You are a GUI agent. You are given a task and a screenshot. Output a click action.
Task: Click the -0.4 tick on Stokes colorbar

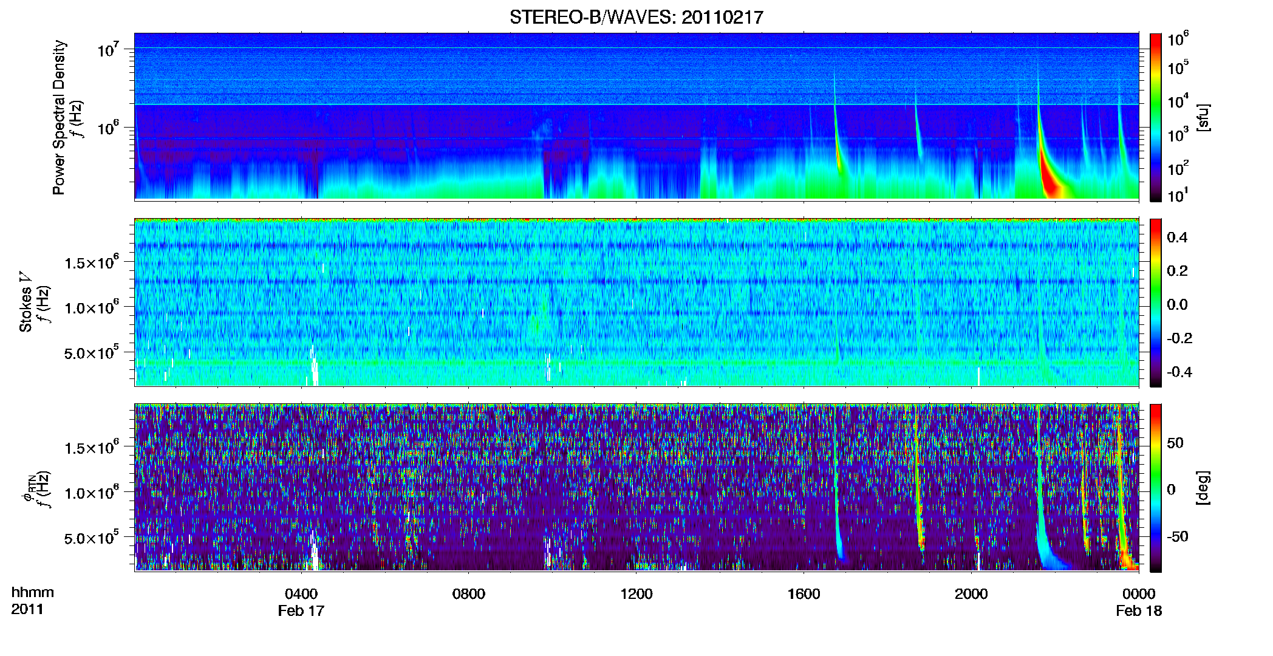click(1179, 372)
